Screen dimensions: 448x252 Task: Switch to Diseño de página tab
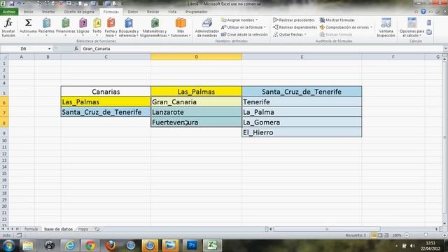pyautogui.click(x=79, y=12)
